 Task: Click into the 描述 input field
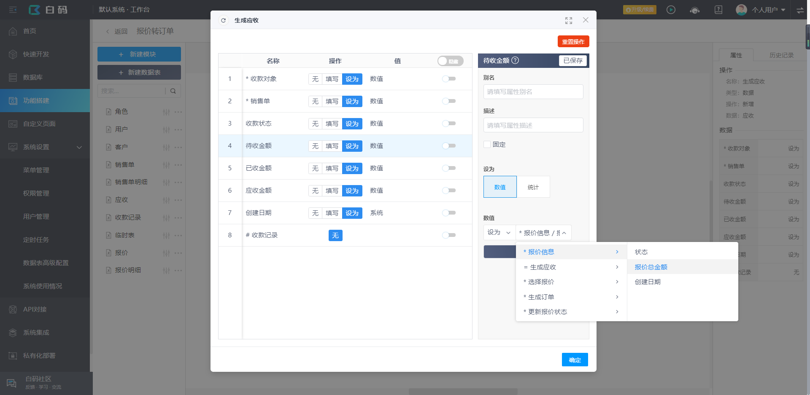click(x=533, y=125)
